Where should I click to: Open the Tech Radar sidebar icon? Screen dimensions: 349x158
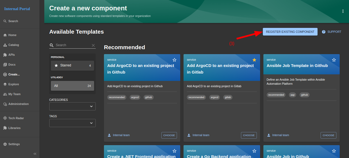point(5,118)
